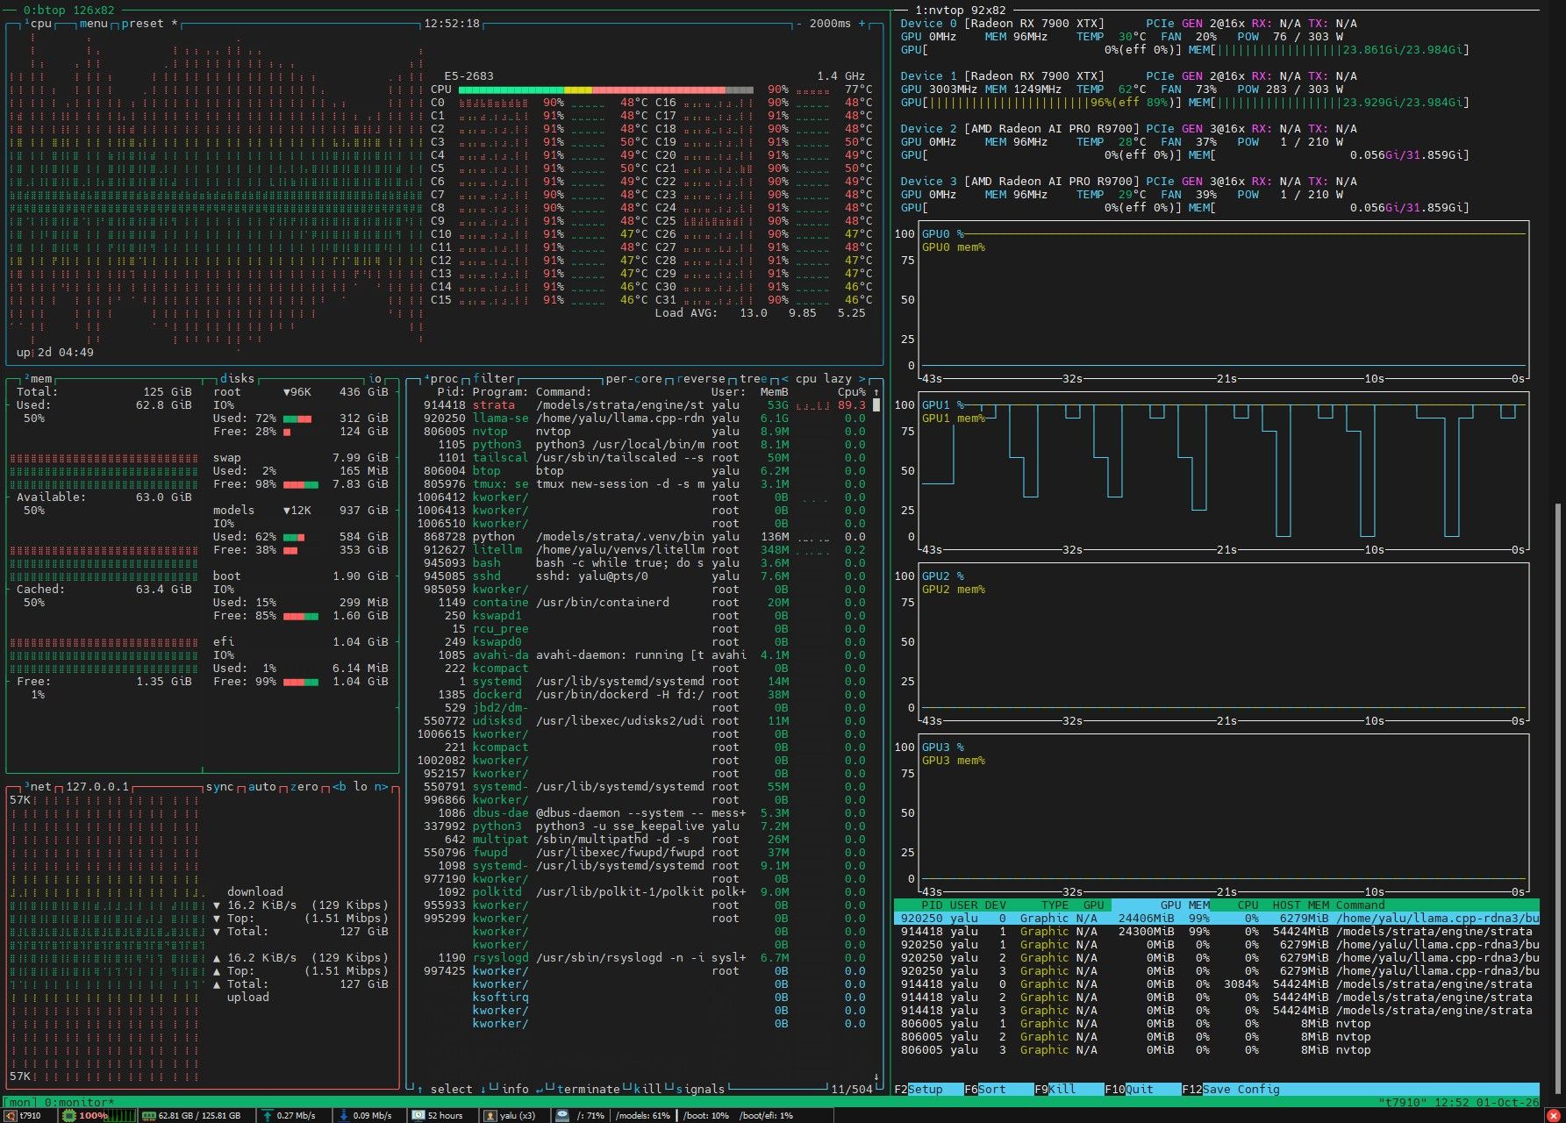Click 'kill' in btop proc footer
This screenshot has width=1566, height=1123.
(647, 1090)
